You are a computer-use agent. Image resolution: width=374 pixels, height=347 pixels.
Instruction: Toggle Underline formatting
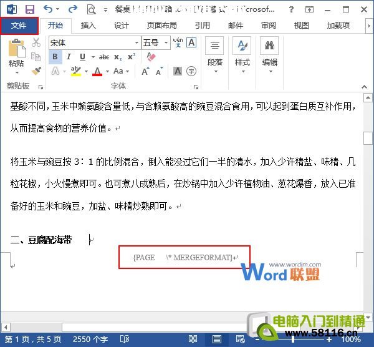(x=82, y=57)
